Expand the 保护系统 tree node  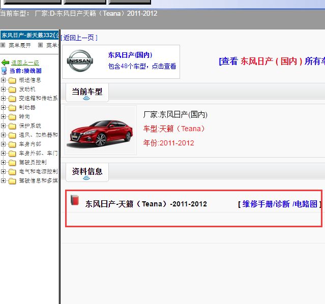(x=3, y=126)
